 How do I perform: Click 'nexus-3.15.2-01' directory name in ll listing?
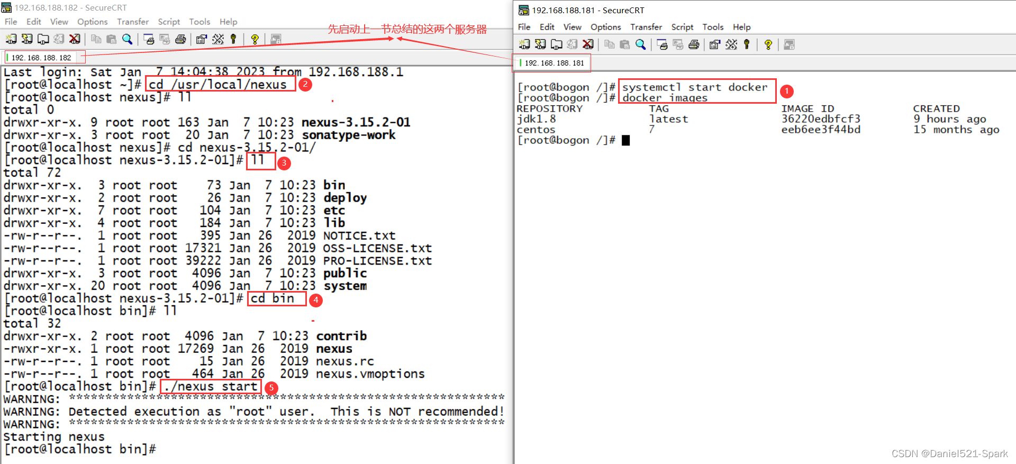[356, 122]
